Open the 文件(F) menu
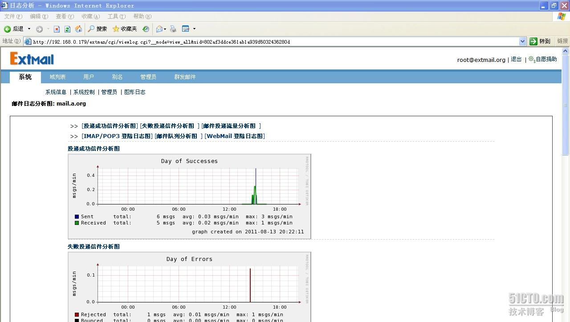 click(x=13, y=16)
